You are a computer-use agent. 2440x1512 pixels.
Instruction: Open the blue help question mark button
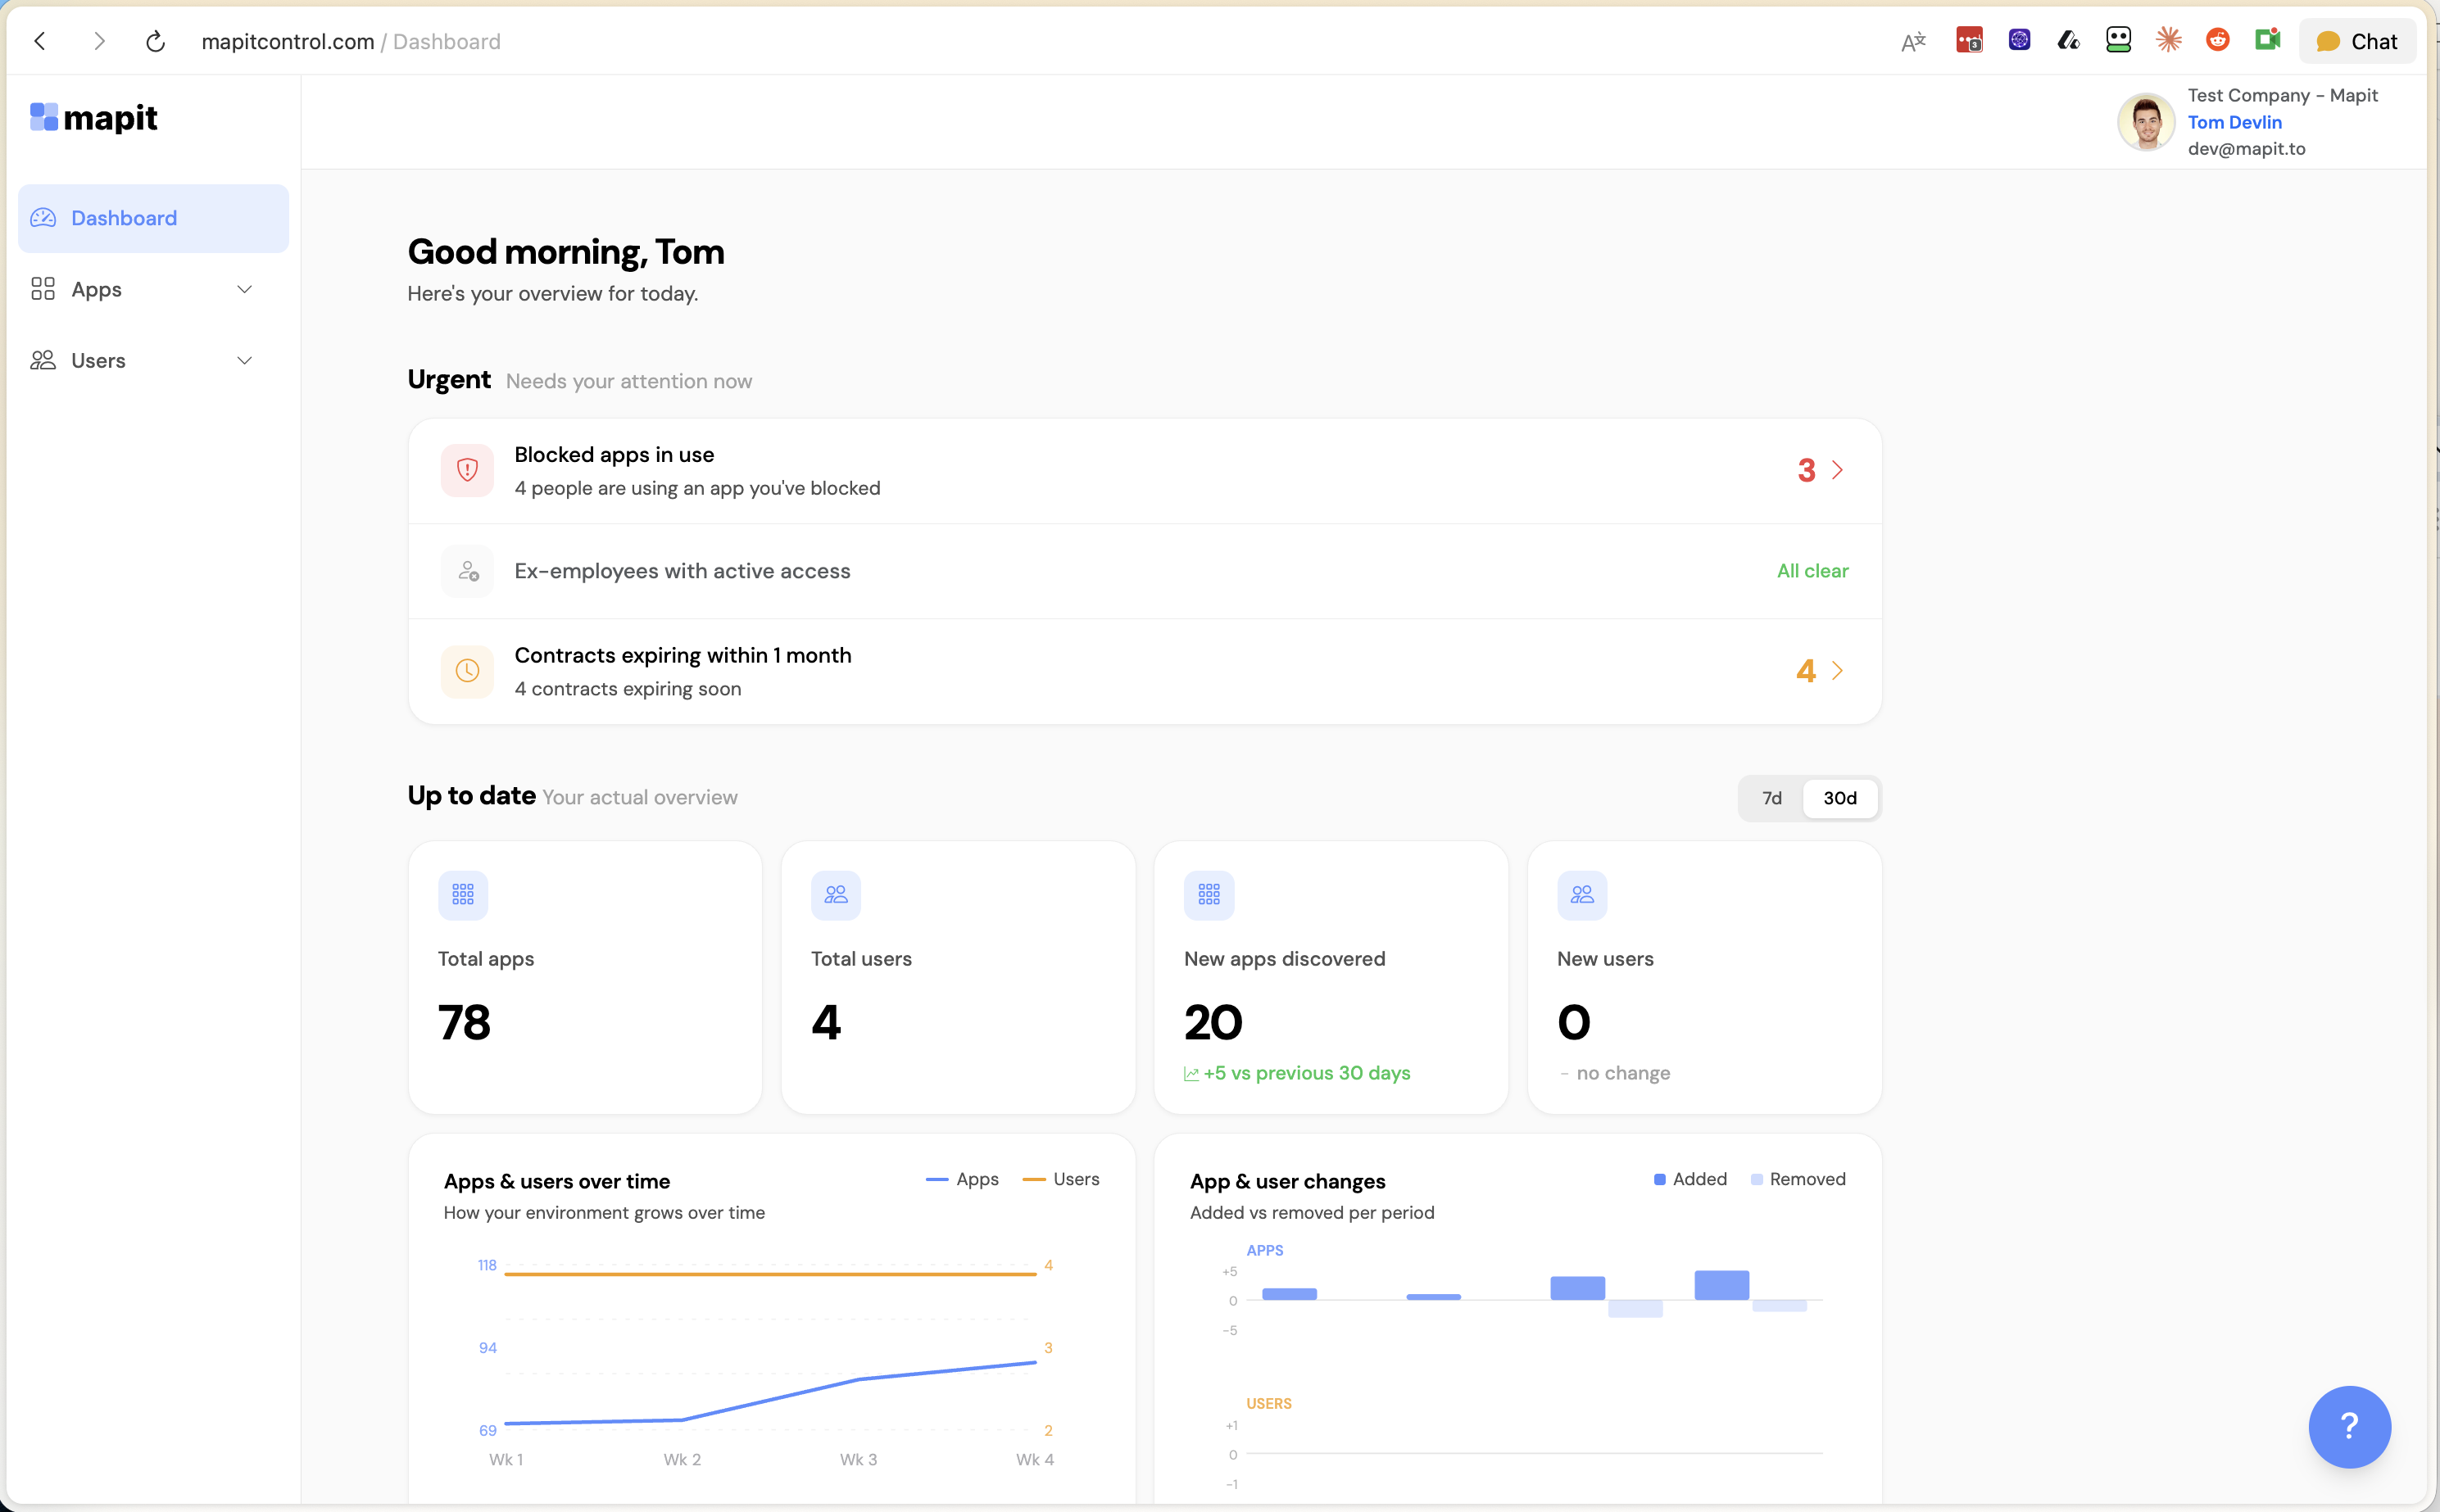pos(2348,1426)
